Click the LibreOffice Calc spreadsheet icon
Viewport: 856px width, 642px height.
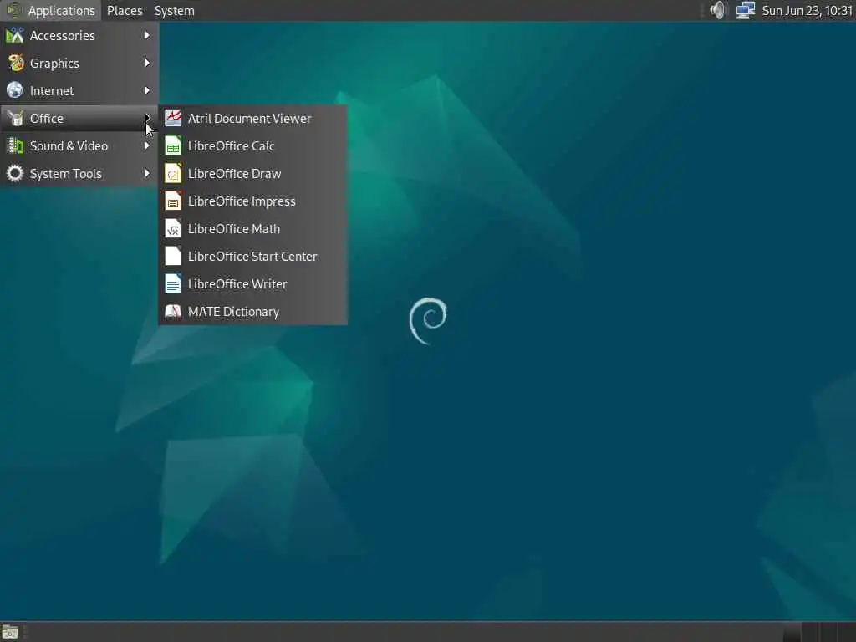click(173, 145)
